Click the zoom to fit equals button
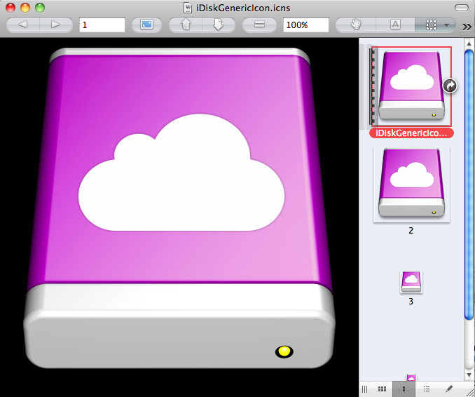 [259, 25]
